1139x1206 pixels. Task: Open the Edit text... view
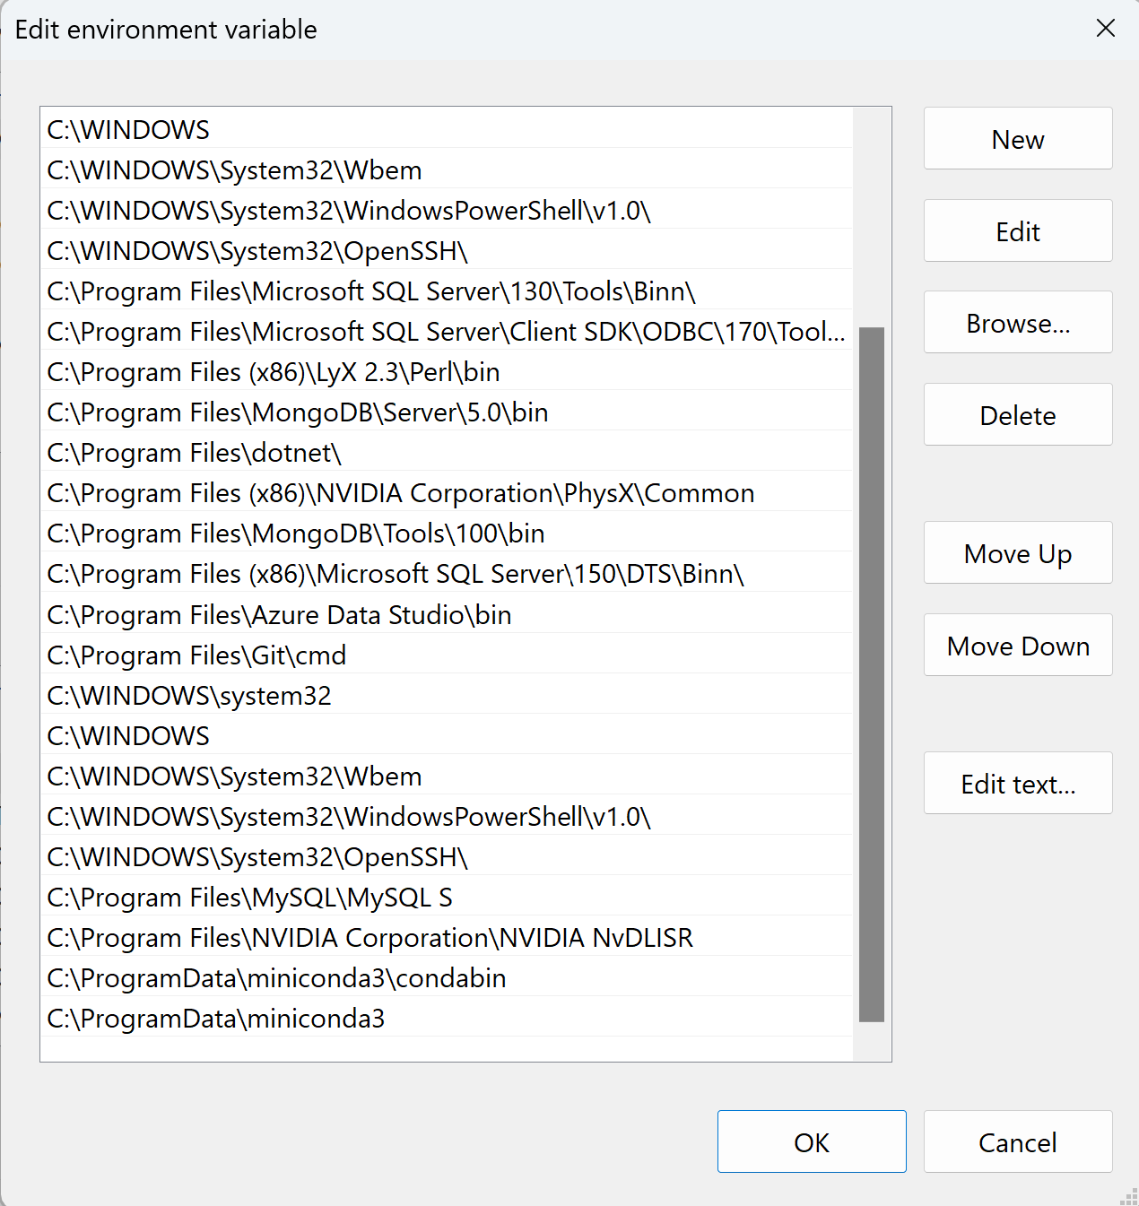[x=1017, y=784]
